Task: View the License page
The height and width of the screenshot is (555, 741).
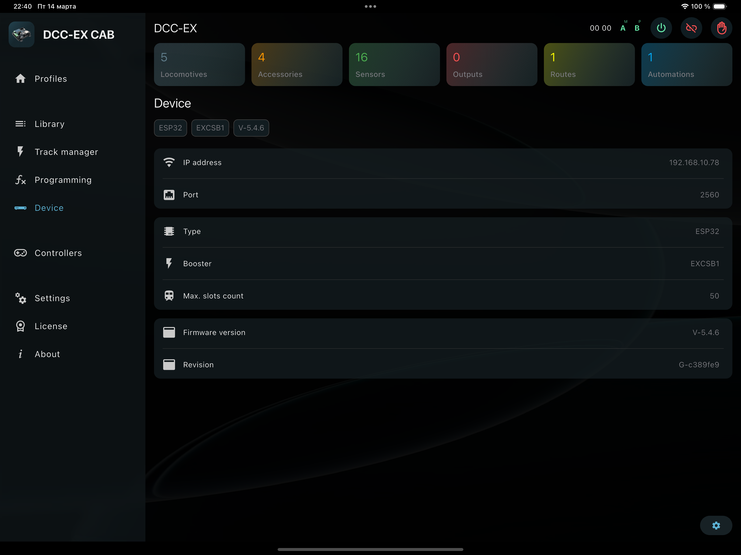Action: click(x=51, y=326)
